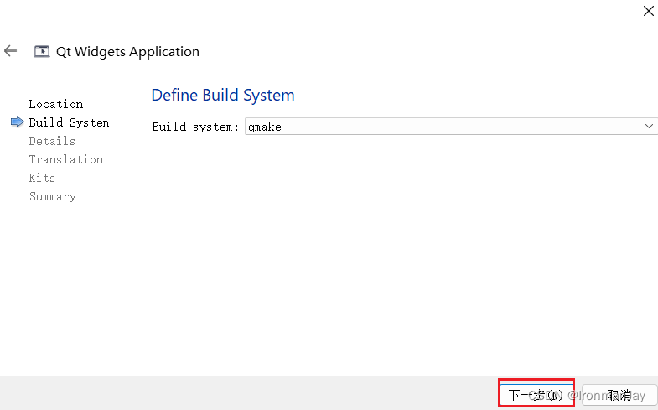Click the 下一步(N) next button
Screen dimensions: 658x410
[536, 394]
